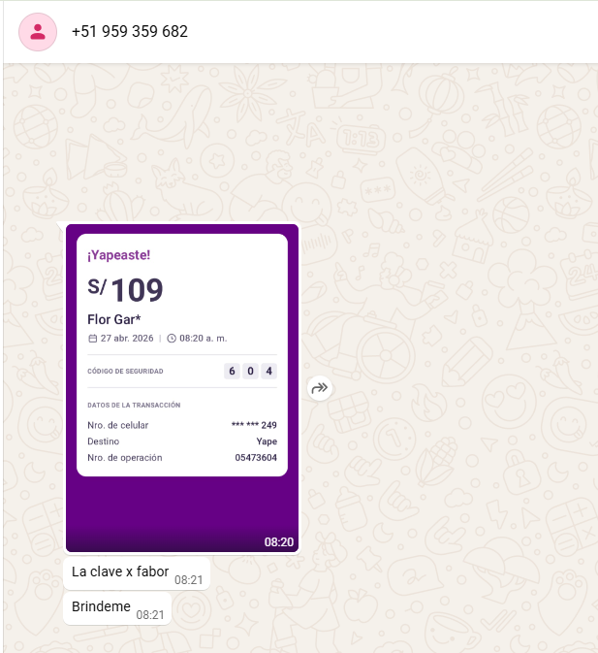Open contact info for +51 959 359 682

pyautogui.click(x=130, y=32)
